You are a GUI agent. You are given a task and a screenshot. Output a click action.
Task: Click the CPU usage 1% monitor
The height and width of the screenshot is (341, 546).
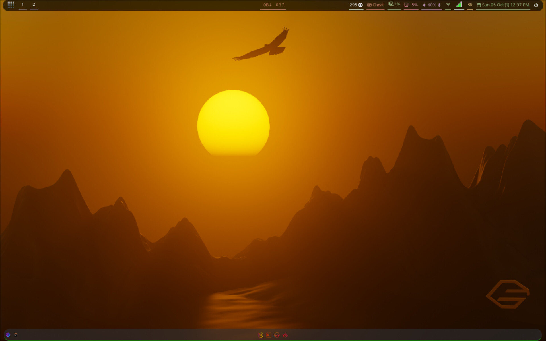(x=394, y=5)
